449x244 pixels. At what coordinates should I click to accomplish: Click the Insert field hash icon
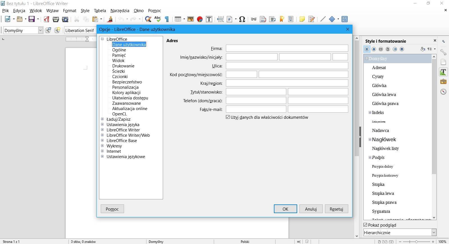(x=230, y=19)
